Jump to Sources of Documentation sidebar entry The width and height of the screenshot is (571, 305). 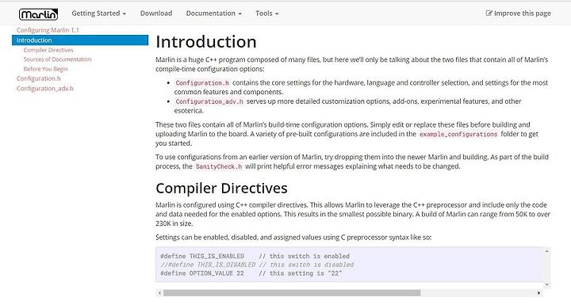coord(58,59)
